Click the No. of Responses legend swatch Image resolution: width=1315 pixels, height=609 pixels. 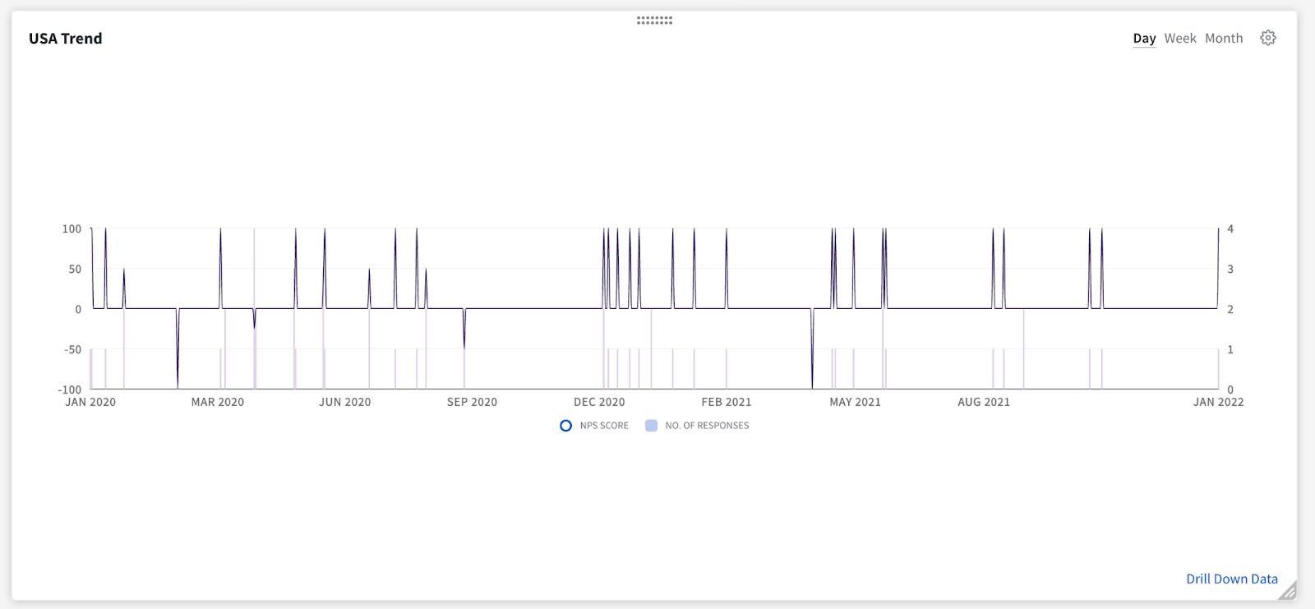click(x=651, y=426)
